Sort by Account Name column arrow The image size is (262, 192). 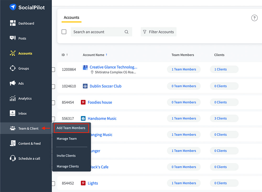106,55
